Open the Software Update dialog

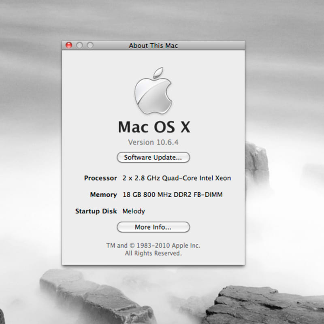[153, 158]
